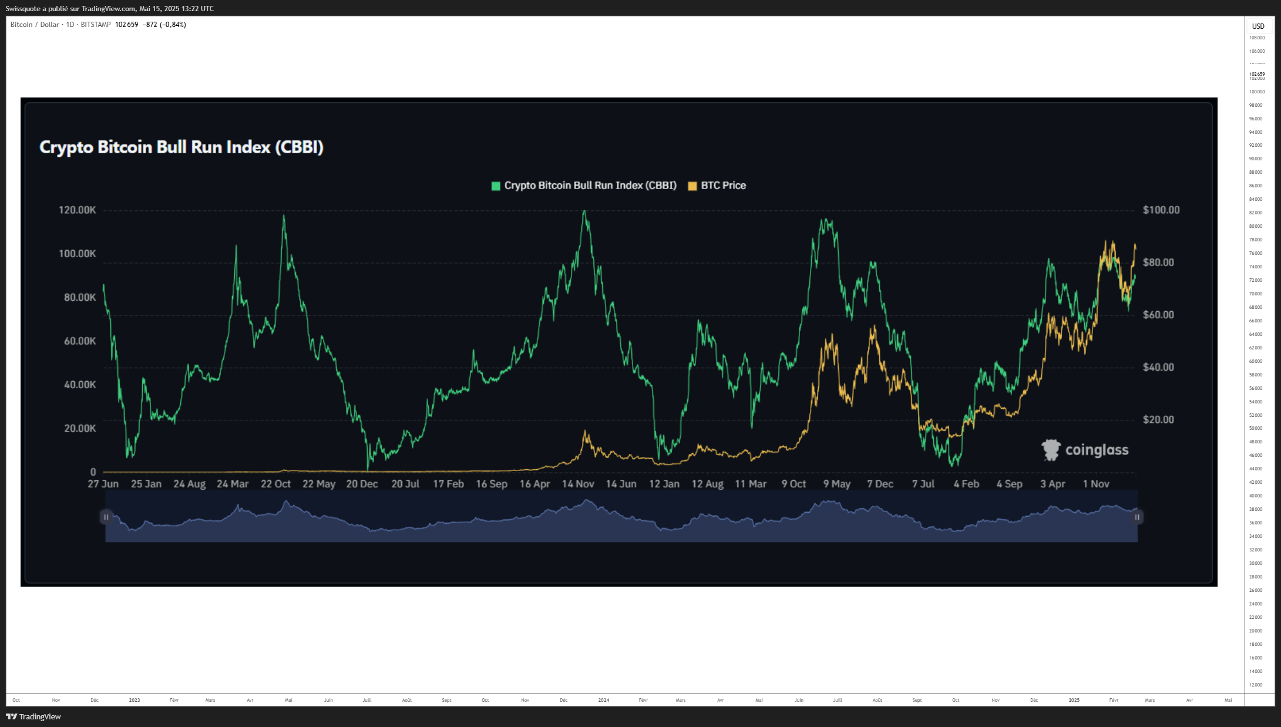Click the $100.00 right axis label
The height and width of the screenshot is (727, 1281).
click(1161, 210)
